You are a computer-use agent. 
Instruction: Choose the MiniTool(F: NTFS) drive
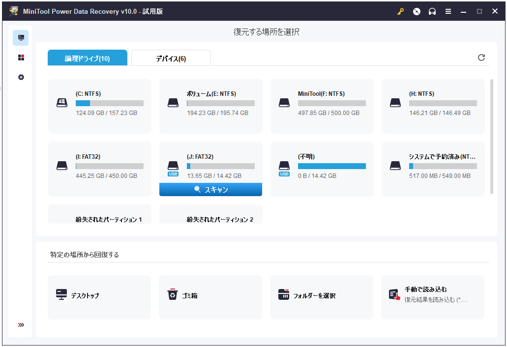point(322,106)
